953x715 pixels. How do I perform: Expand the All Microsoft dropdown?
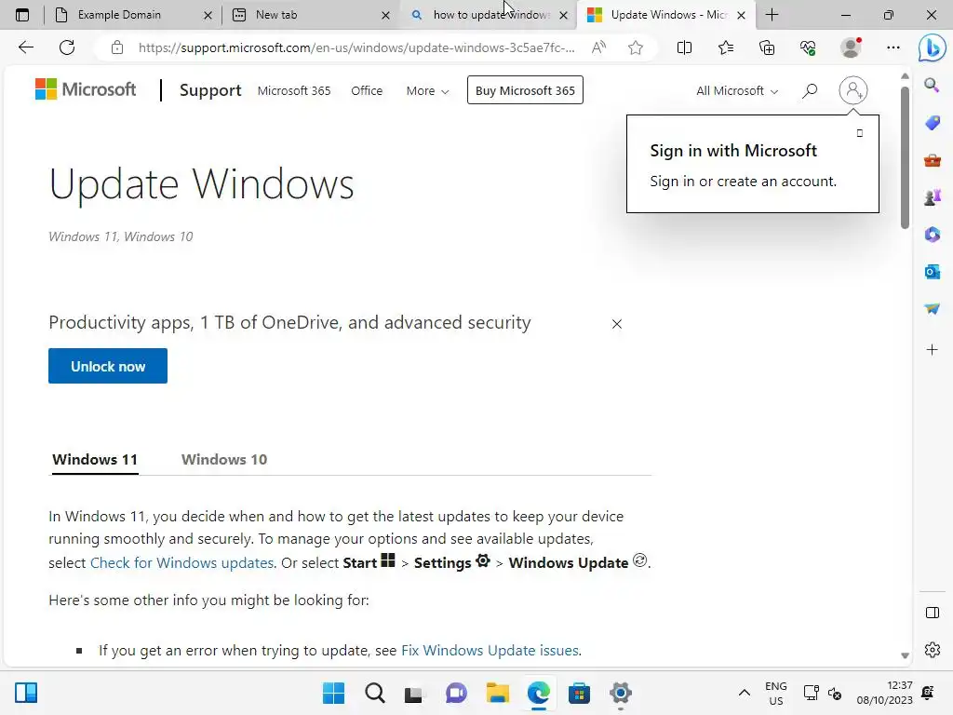(737, 90)
